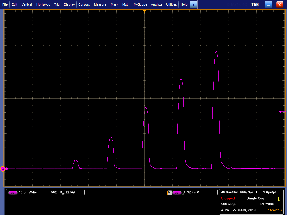Click the channel 3 ground reference marker
The image size is (287, 215).
[x=3, y=169]
